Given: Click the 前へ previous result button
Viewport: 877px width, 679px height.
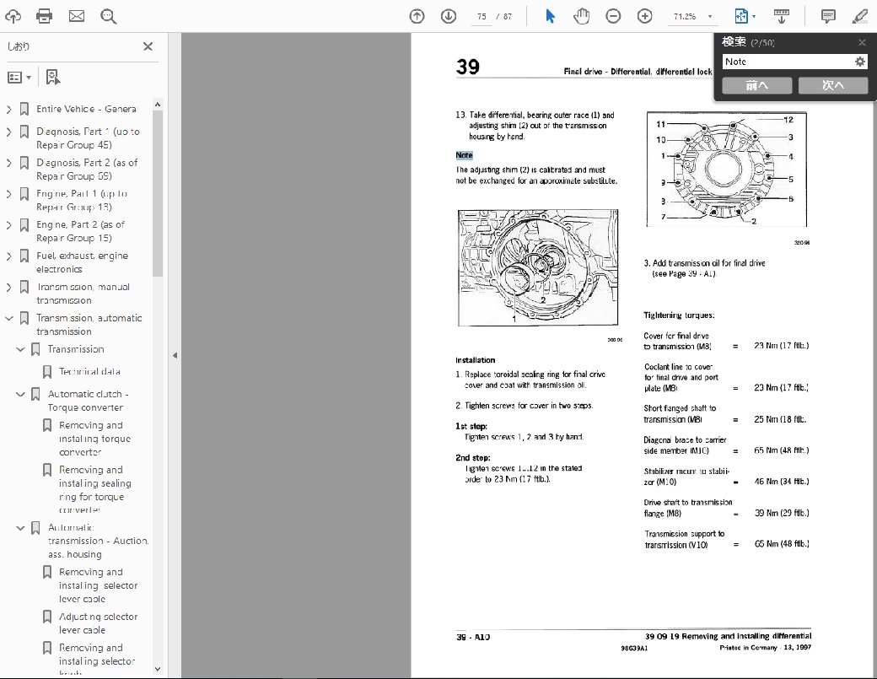Looking at the screenshot, I should point(756,85).
